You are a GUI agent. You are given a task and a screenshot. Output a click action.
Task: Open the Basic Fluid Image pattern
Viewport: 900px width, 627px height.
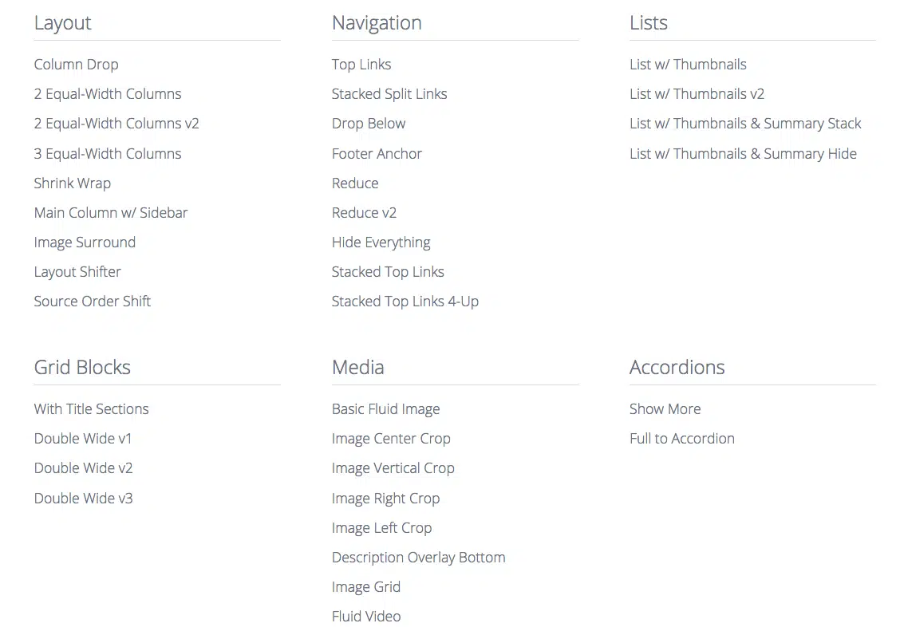[x=385, y=409]
